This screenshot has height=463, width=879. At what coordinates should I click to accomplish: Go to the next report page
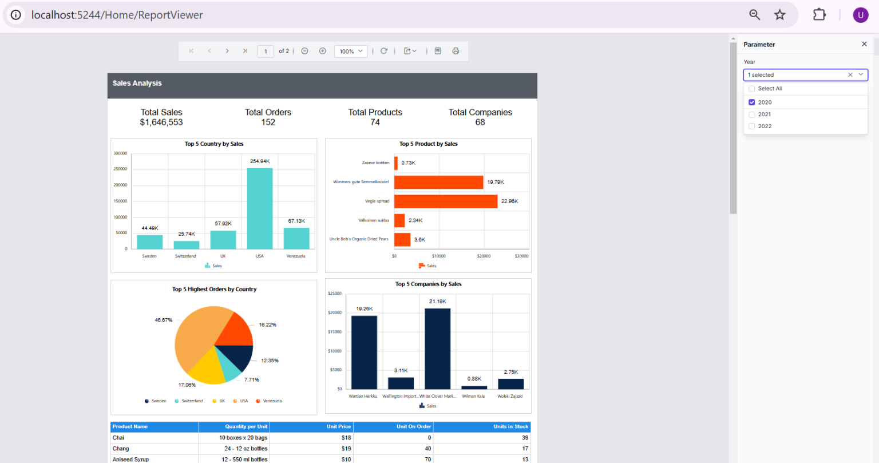(x=227, y=51)
